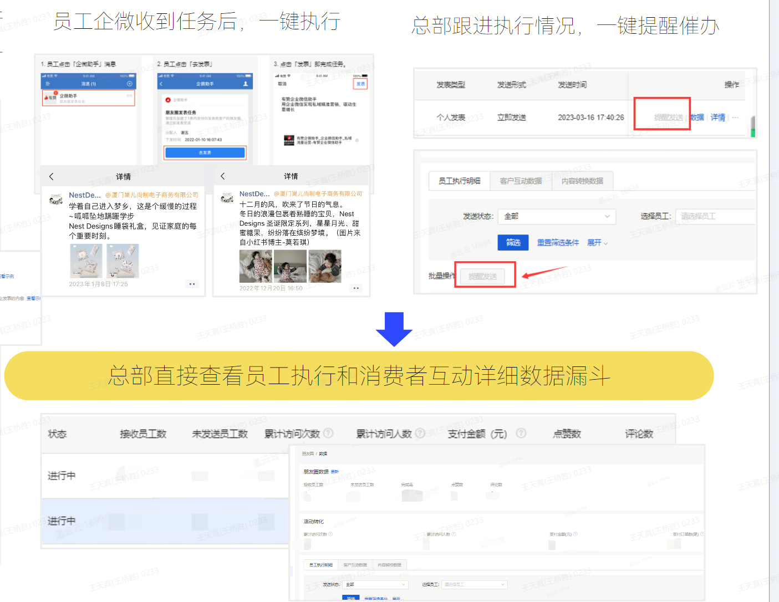Screen dimensions: 779x602
Task: Click the 详情 link in the operation column
Action: coord(717,117)
